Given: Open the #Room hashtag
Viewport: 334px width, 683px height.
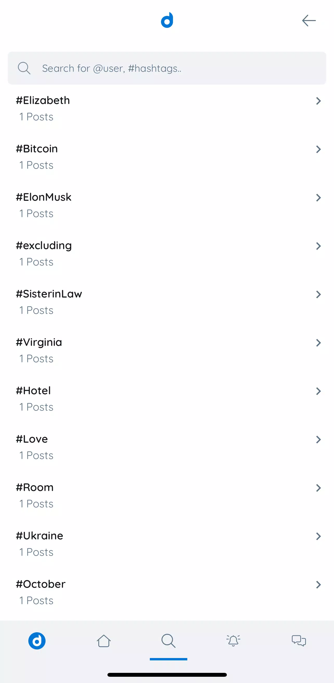Looking at the screenshot, I should [x=167, y=495].
